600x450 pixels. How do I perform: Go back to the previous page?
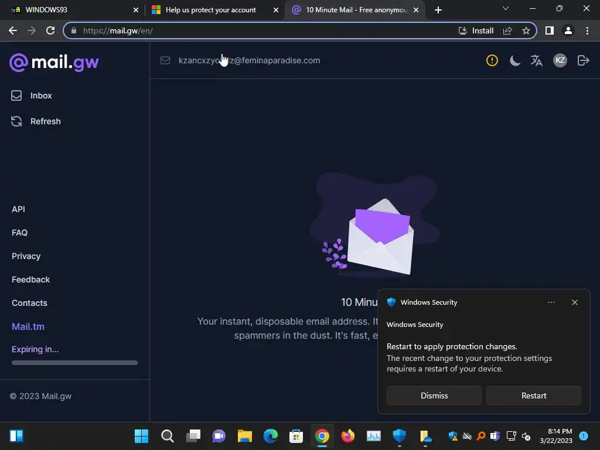coord(13,30)
